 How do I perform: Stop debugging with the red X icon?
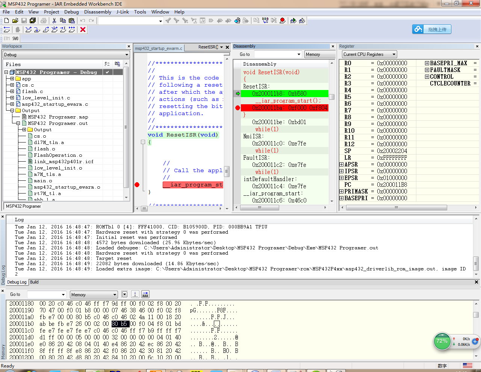[x=83, y=30]
